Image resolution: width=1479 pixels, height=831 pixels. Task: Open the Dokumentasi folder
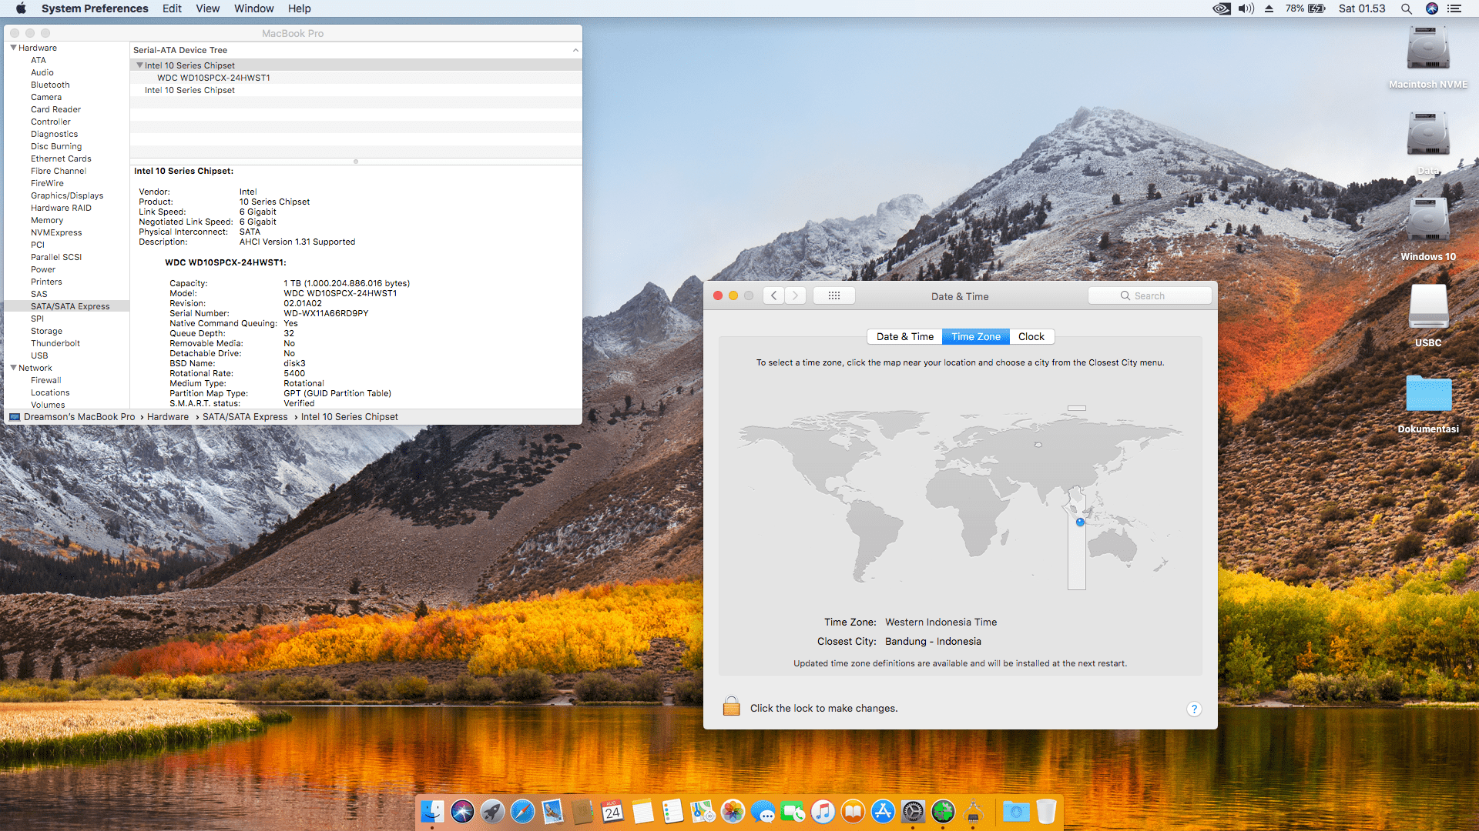[x=1427, y=394]
